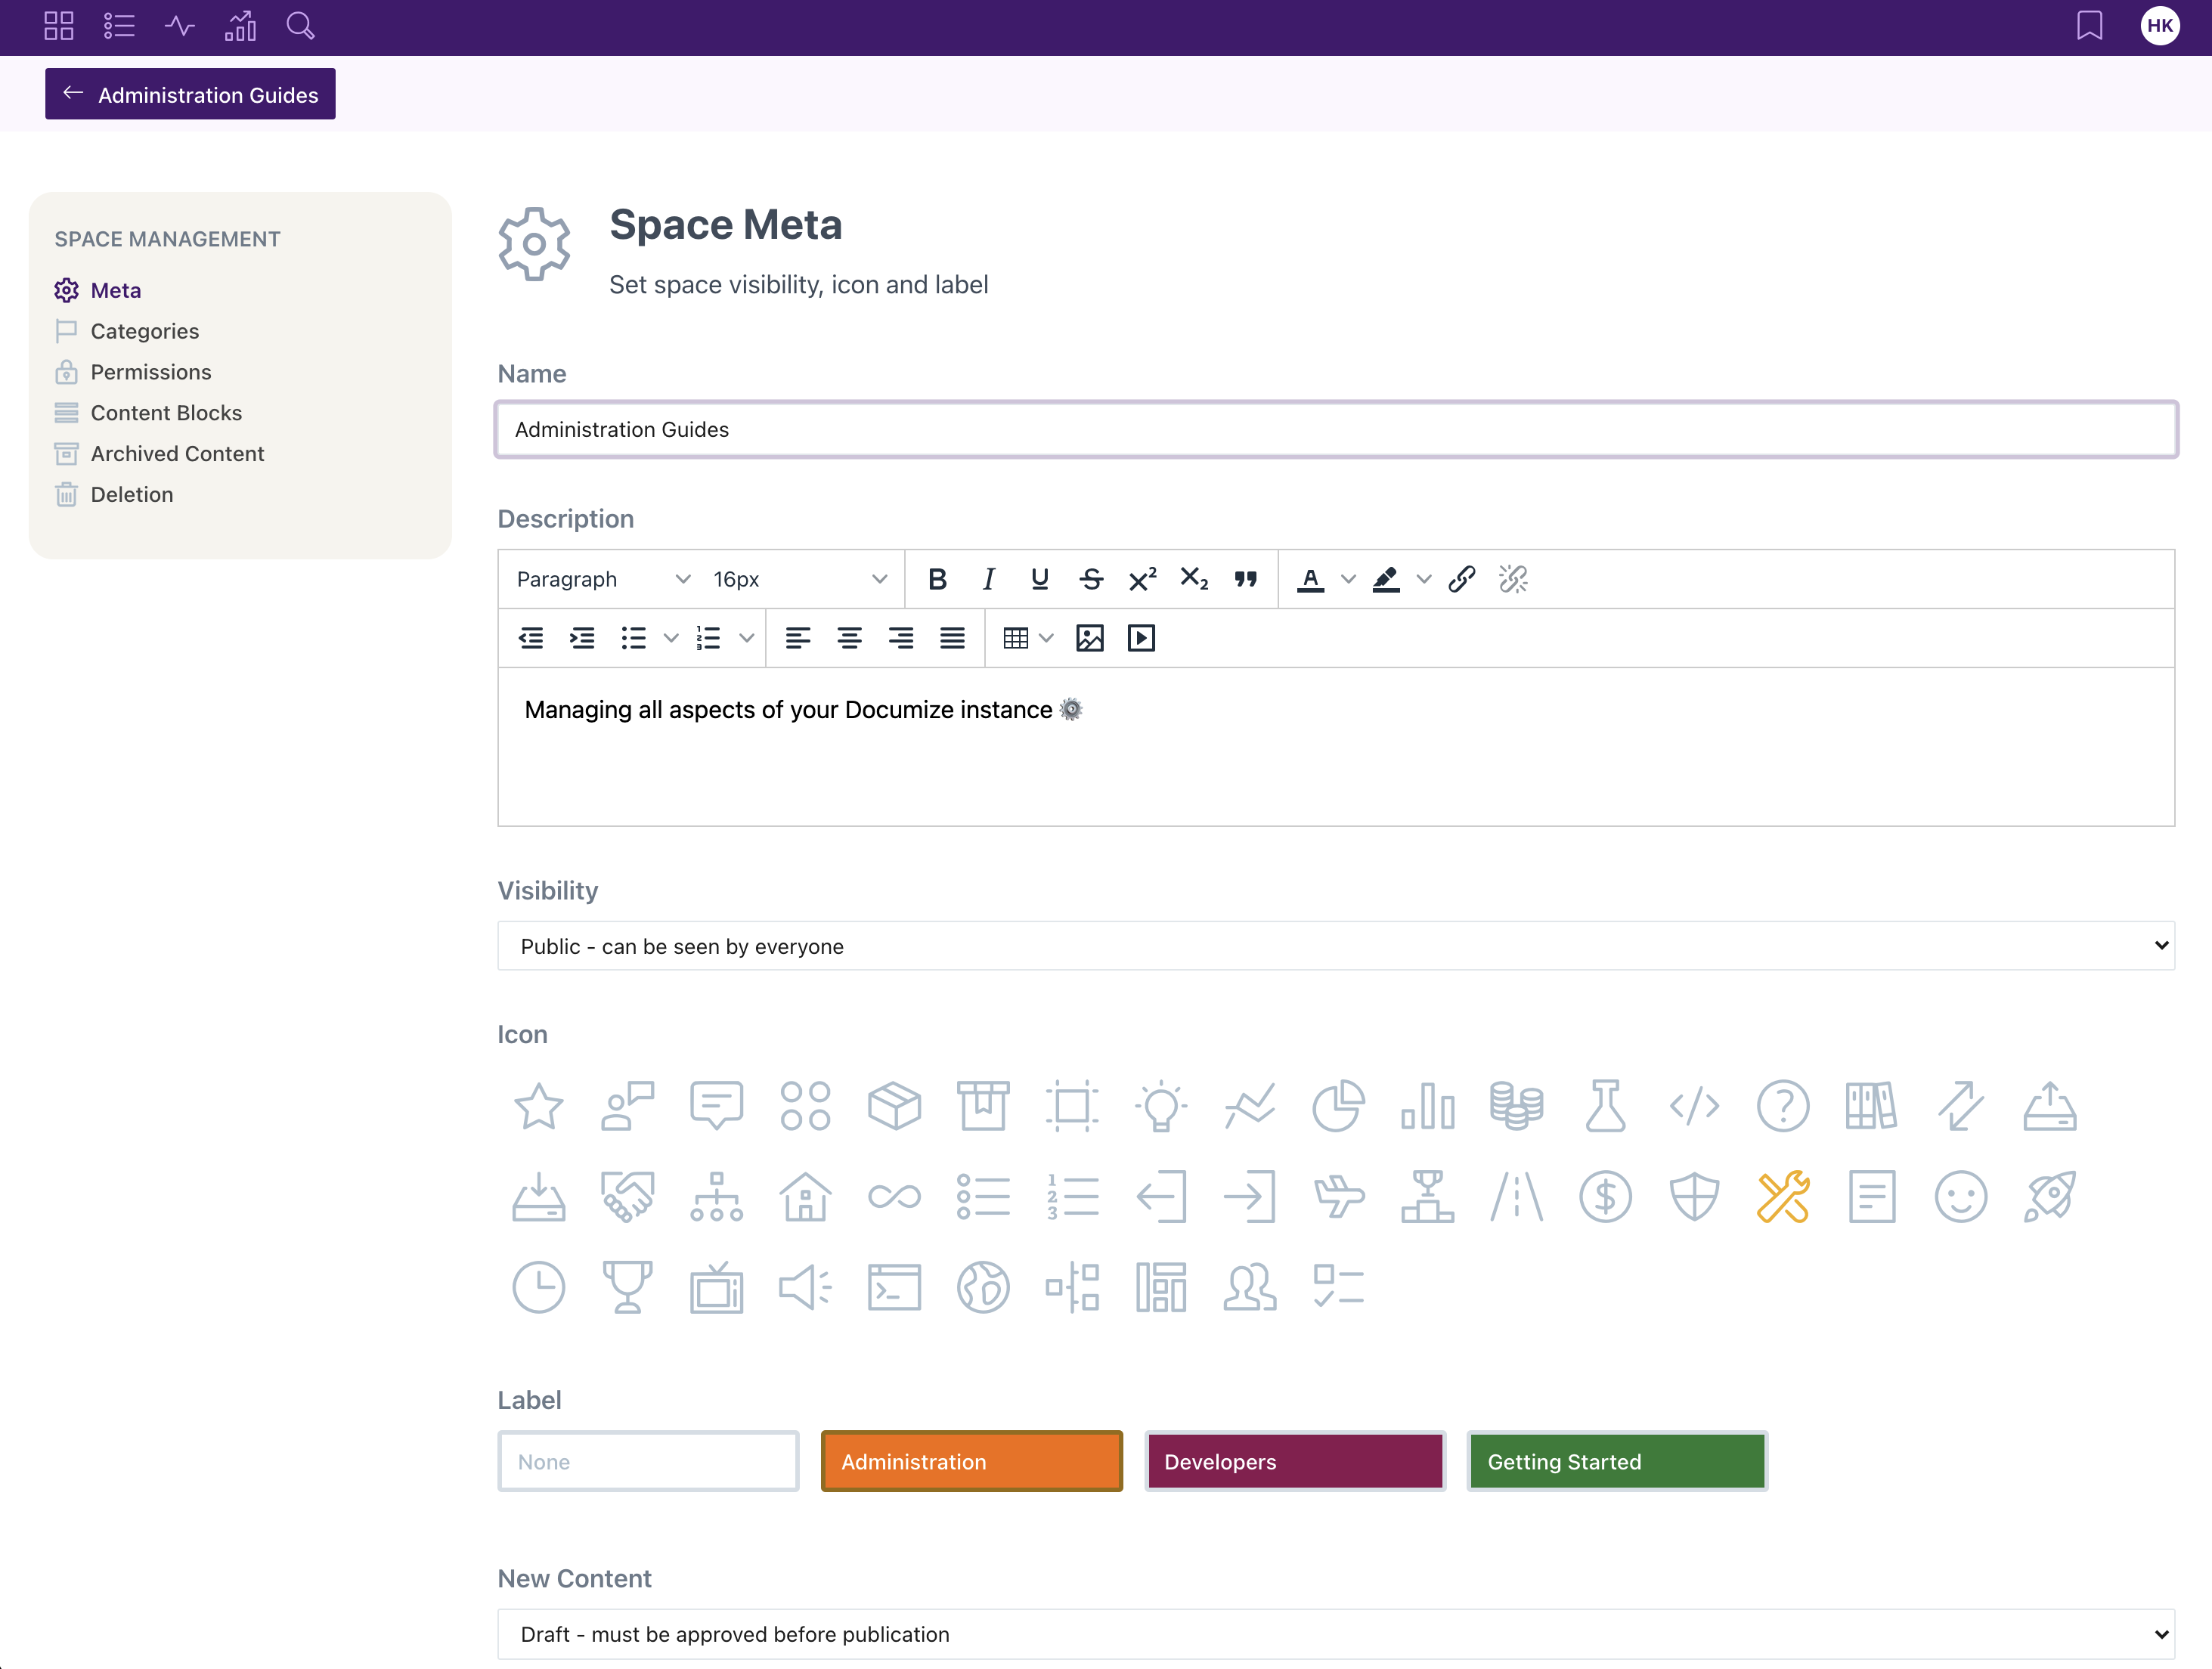Open the Permissions section
Viewport: 2212px width, 1669px height.
tap(150, 370)
